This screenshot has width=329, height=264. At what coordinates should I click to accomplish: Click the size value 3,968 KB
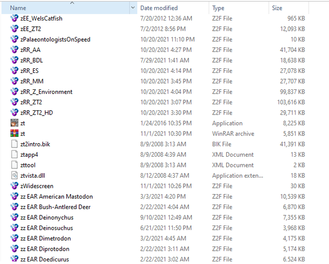click(294, 228)
